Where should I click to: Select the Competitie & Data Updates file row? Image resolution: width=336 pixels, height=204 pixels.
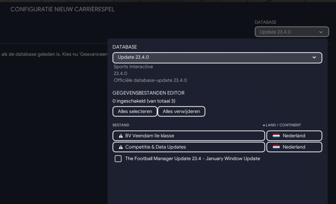tap(189, 147)
